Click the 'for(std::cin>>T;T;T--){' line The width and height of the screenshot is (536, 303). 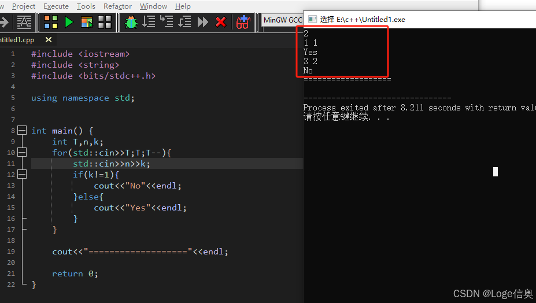click(112, 153)
